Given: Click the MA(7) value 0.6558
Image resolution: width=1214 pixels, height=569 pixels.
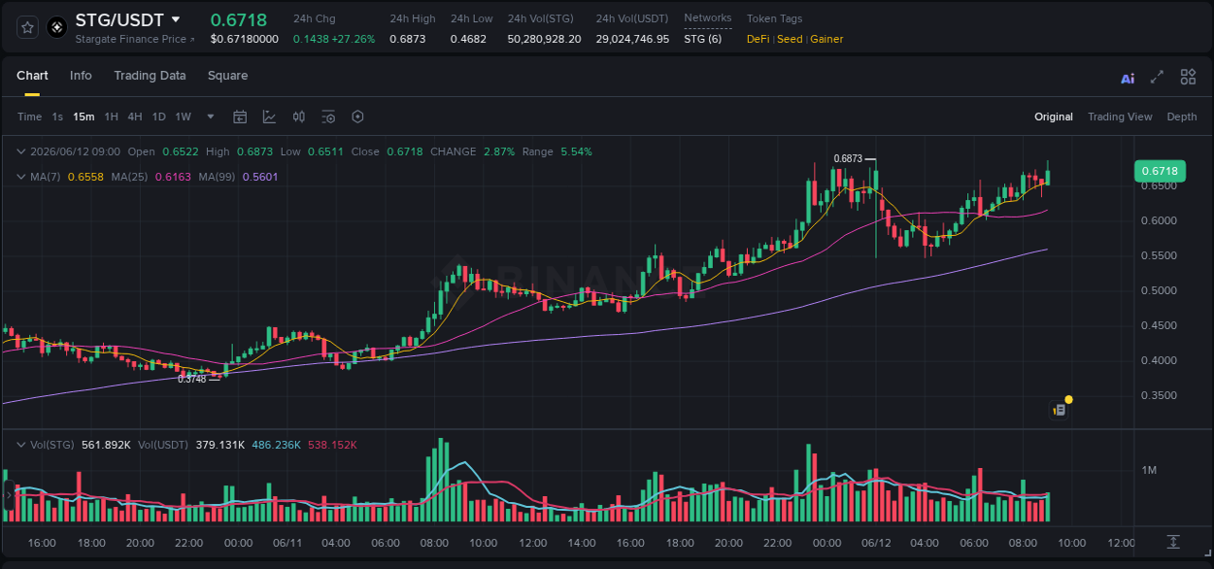Looking at the screenshot, I should coord(85,177).
